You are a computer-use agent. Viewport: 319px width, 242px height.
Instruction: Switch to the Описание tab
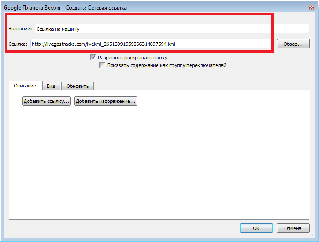tap(25, 86)
